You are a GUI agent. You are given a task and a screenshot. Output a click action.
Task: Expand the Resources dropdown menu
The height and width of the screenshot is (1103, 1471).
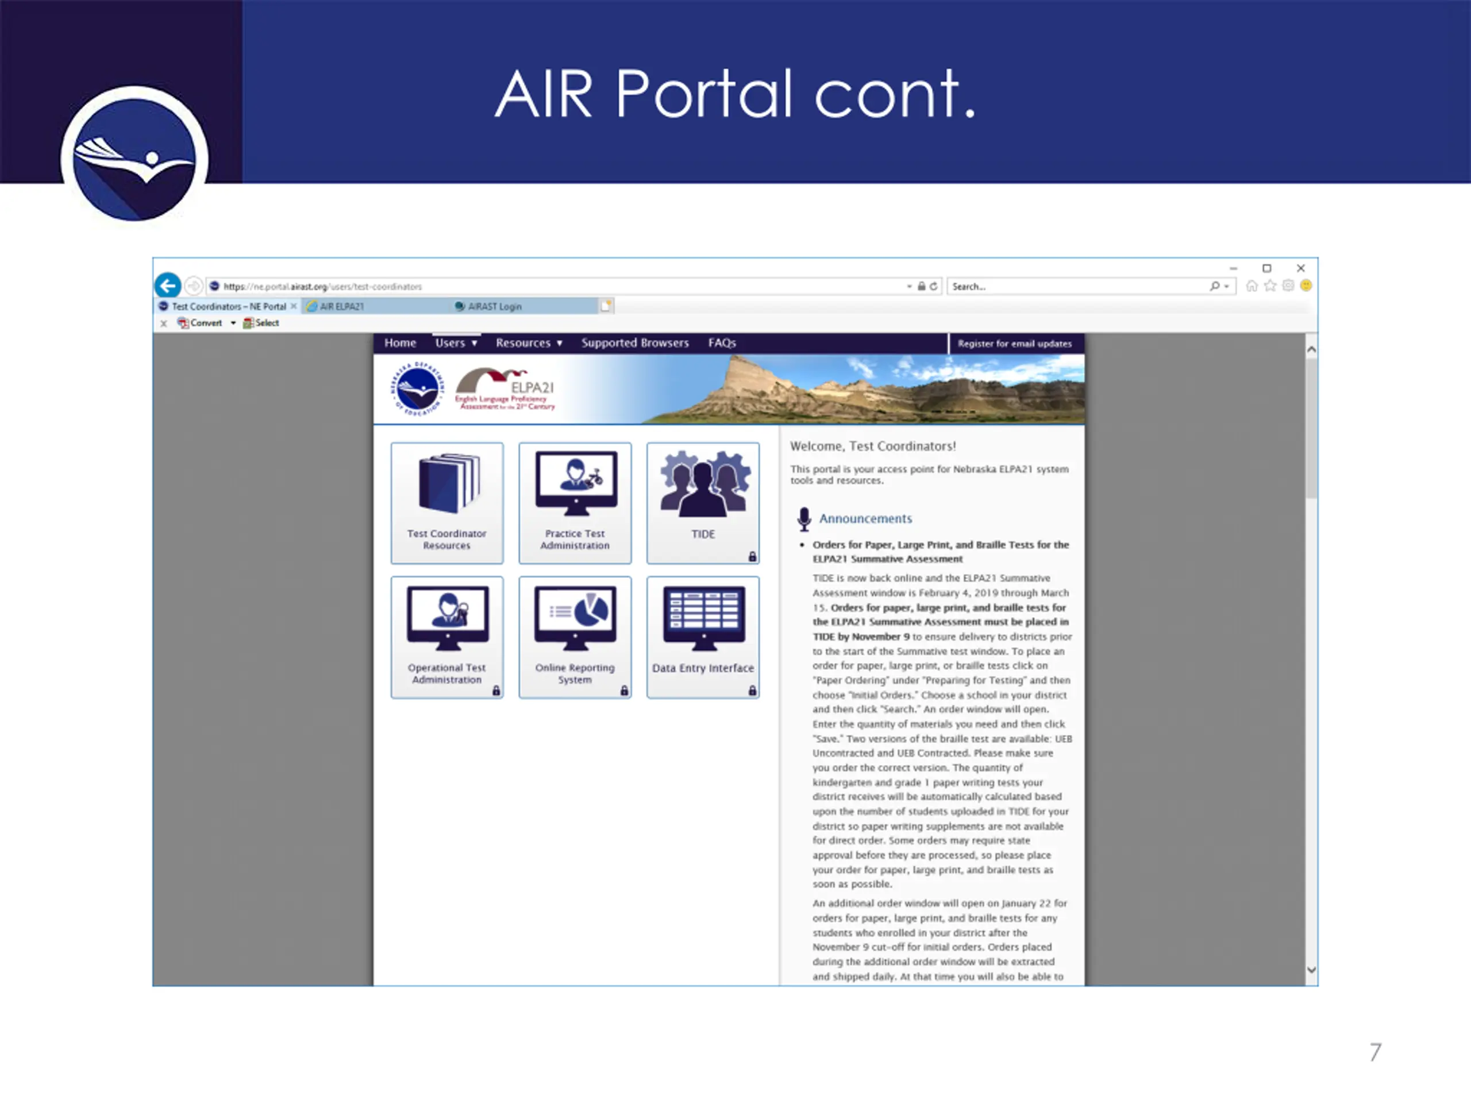pyautogui.click(x=529, y=343)
